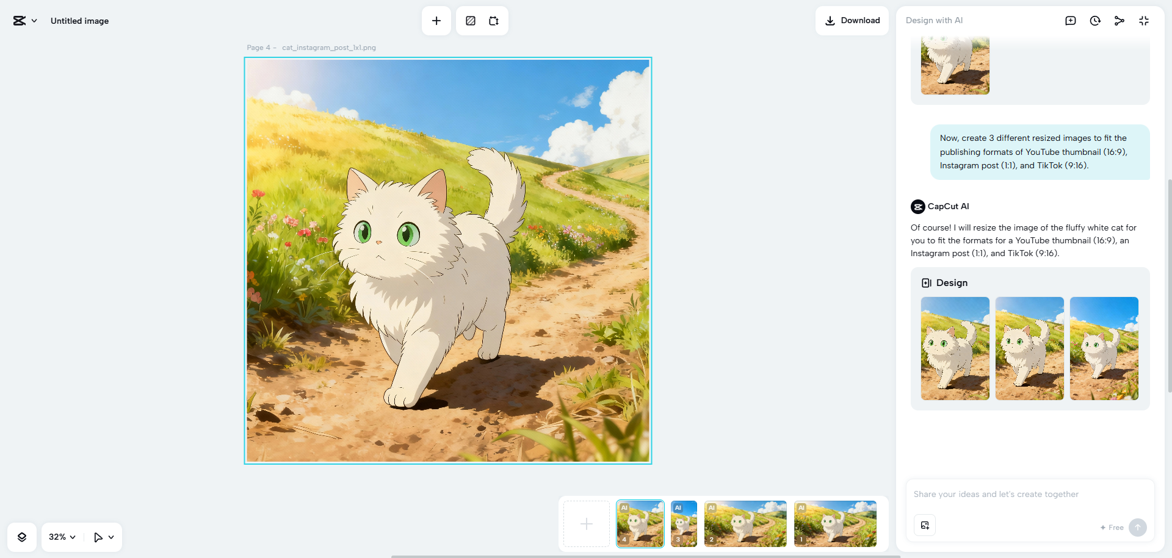Select page 2 thumbnail
Screen dimensions: 1172x558
pyautogui.click(x=745, y=524)
